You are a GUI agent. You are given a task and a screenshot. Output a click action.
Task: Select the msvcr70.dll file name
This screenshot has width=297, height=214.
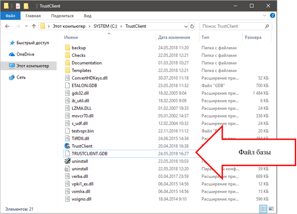pyautogui.click(x=83, y=116)
